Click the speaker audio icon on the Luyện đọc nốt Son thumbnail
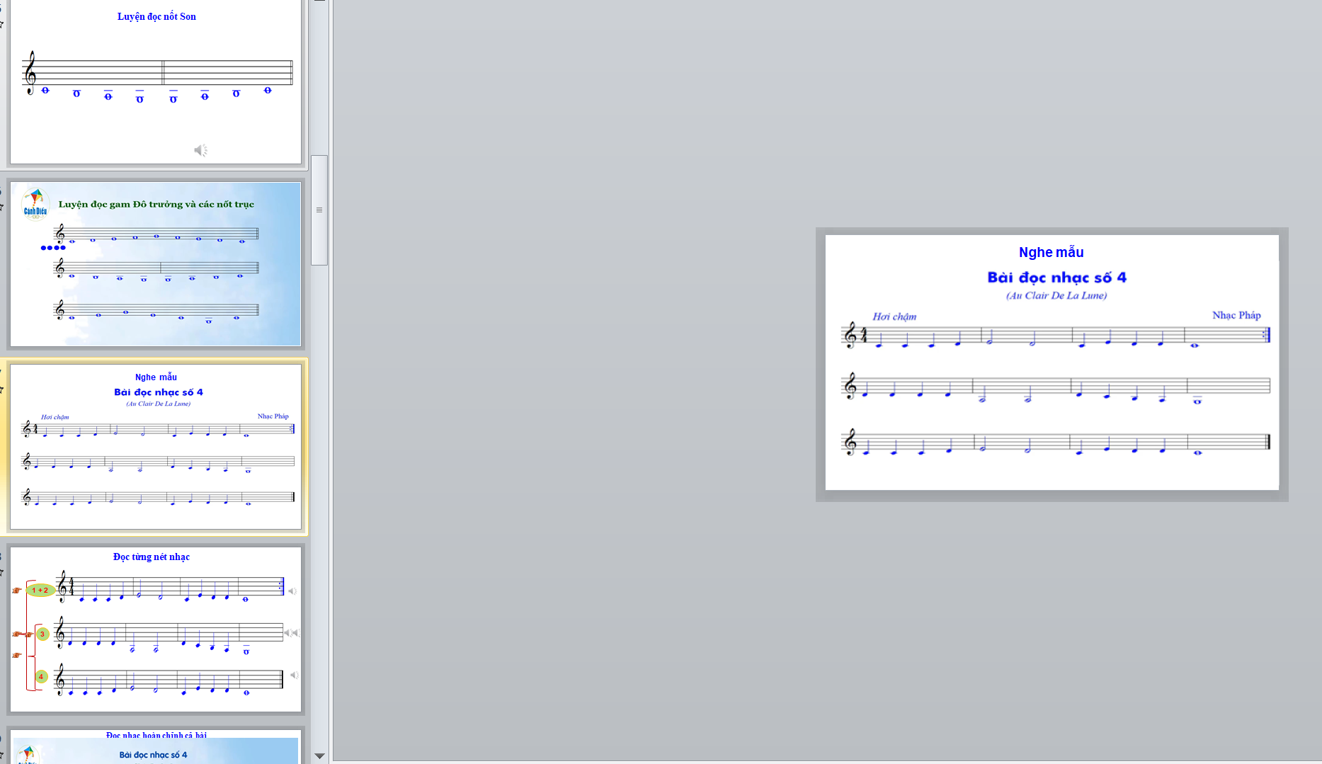The height and width of the screenshot is (764, 1322). coord(200,150)
